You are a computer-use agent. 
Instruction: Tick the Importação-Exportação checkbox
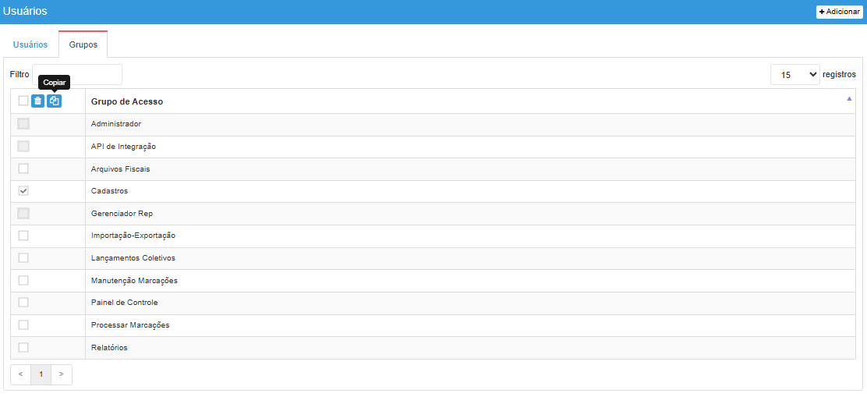point(23,236)
